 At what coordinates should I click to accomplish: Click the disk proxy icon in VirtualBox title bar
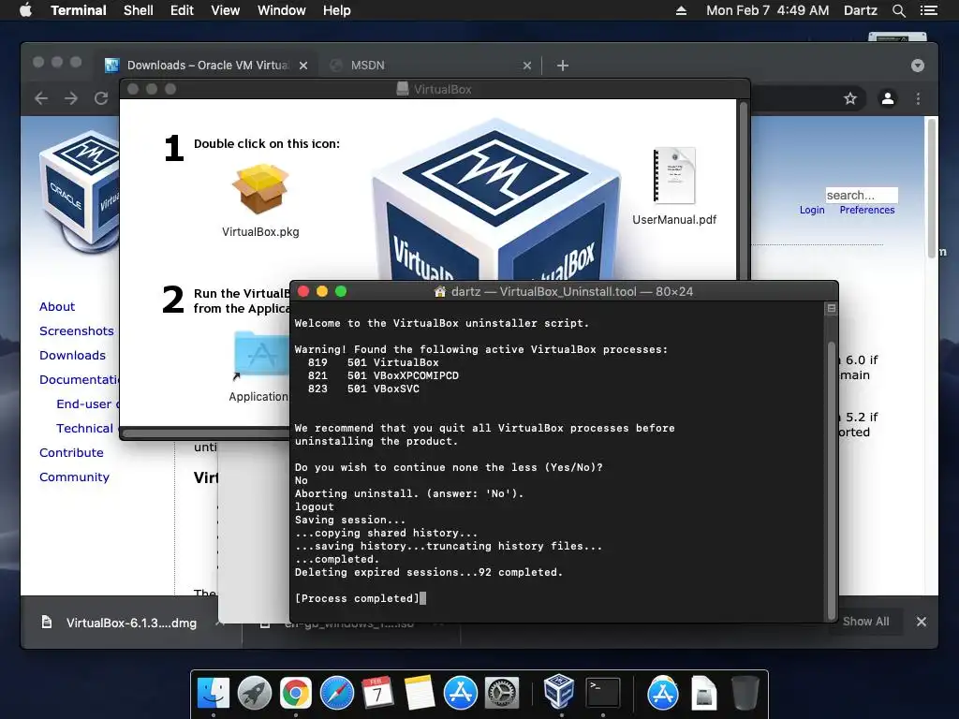point(403,89)
